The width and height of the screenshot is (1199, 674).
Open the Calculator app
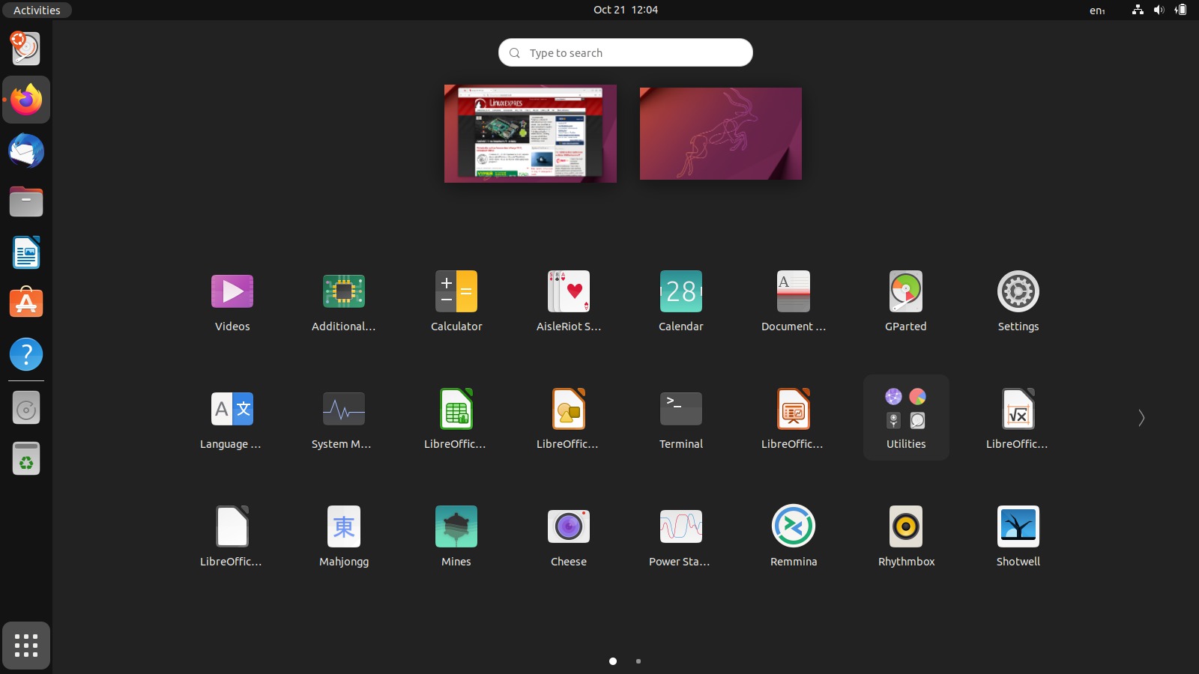[x=456, y=301]
